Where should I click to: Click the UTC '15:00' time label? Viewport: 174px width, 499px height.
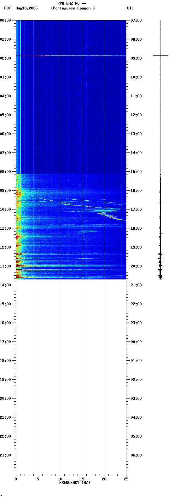pos(136,172)
